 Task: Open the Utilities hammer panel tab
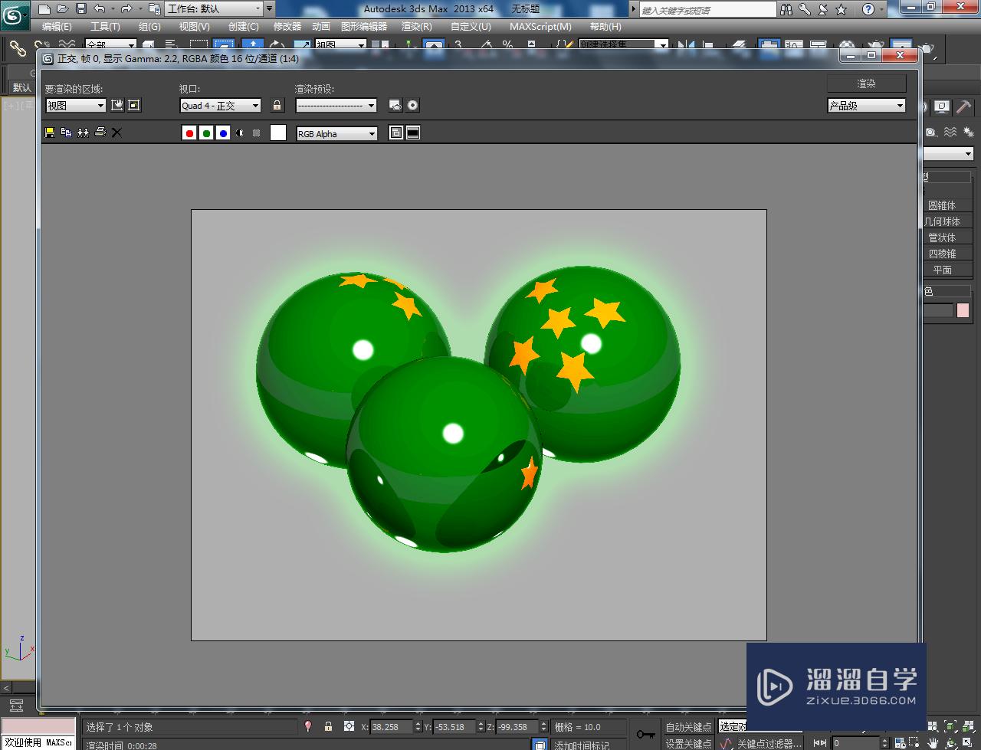point(964,106)
